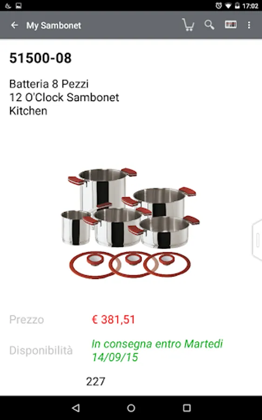Tap the 227 quantity value
The image size is (262, 420).
95,381
